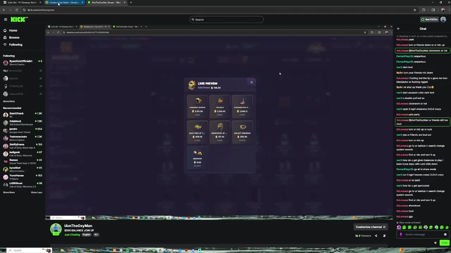Select the 5.00 gold item

point(197,157)
